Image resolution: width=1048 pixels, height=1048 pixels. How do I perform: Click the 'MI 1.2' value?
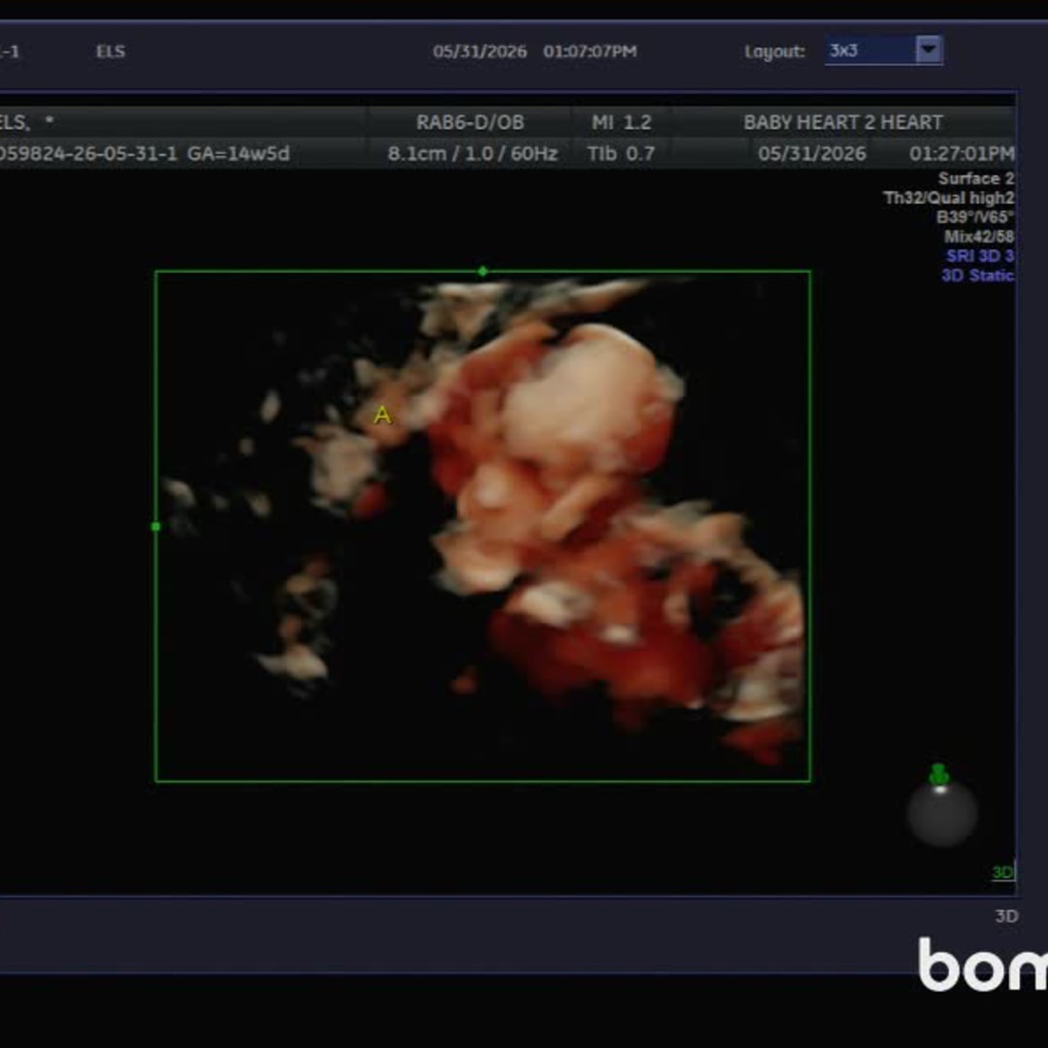click(621, 122)
